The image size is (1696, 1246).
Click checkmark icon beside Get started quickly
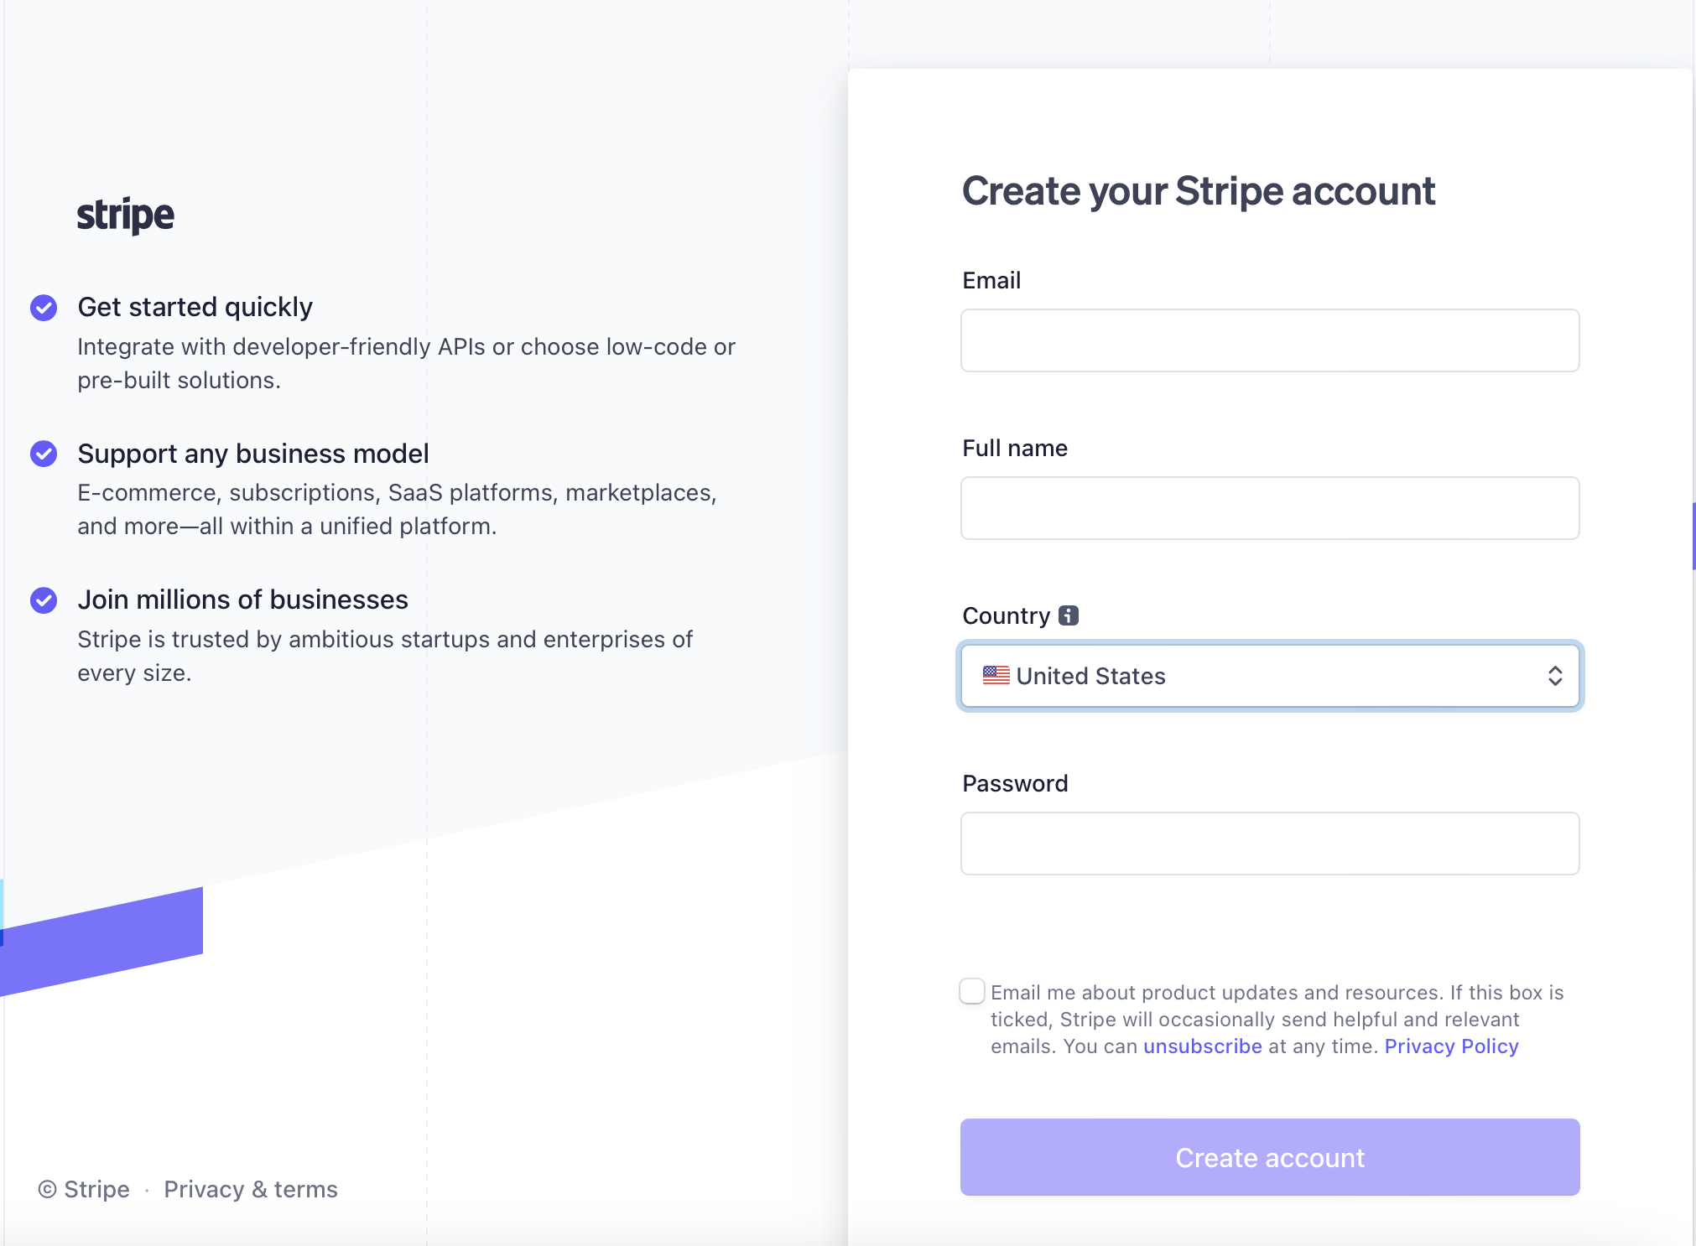pyautogui.click(x=44, y=308)
